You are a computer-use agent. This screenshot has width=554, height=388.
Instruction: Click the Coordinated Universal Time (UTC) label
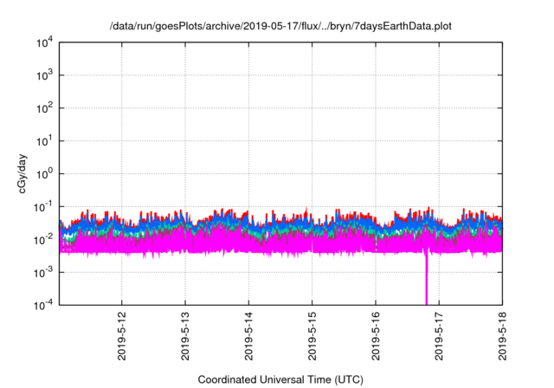tap(280, 379)
